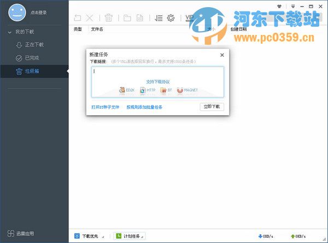This screenshot has height=243, width=328.
Task: Click the 点击登录 login text
Action: tap(38, 13)
